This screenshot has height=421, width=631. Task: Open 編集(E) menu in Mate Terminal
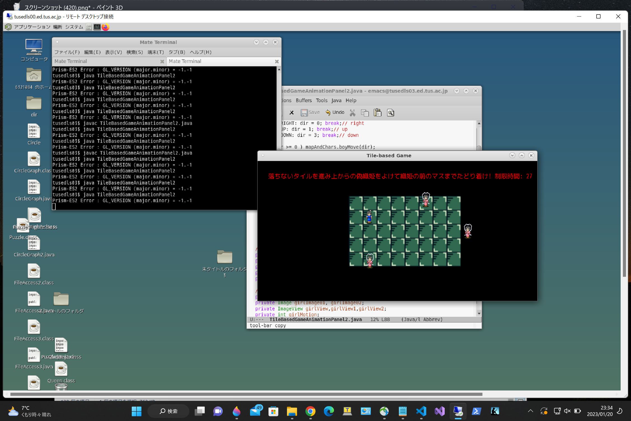coord(92,52)
